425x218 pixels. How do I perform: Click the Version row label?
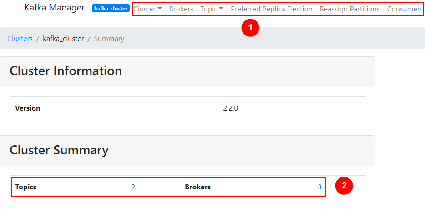tap(28, 108)
